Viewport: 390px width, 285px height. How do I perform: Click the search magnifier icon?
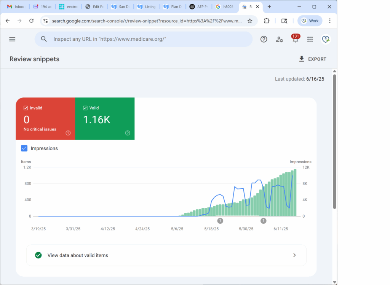pyautogui.click(x=44, y=39)
